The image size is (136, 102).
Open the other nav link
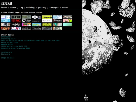[x=65, y=8]
